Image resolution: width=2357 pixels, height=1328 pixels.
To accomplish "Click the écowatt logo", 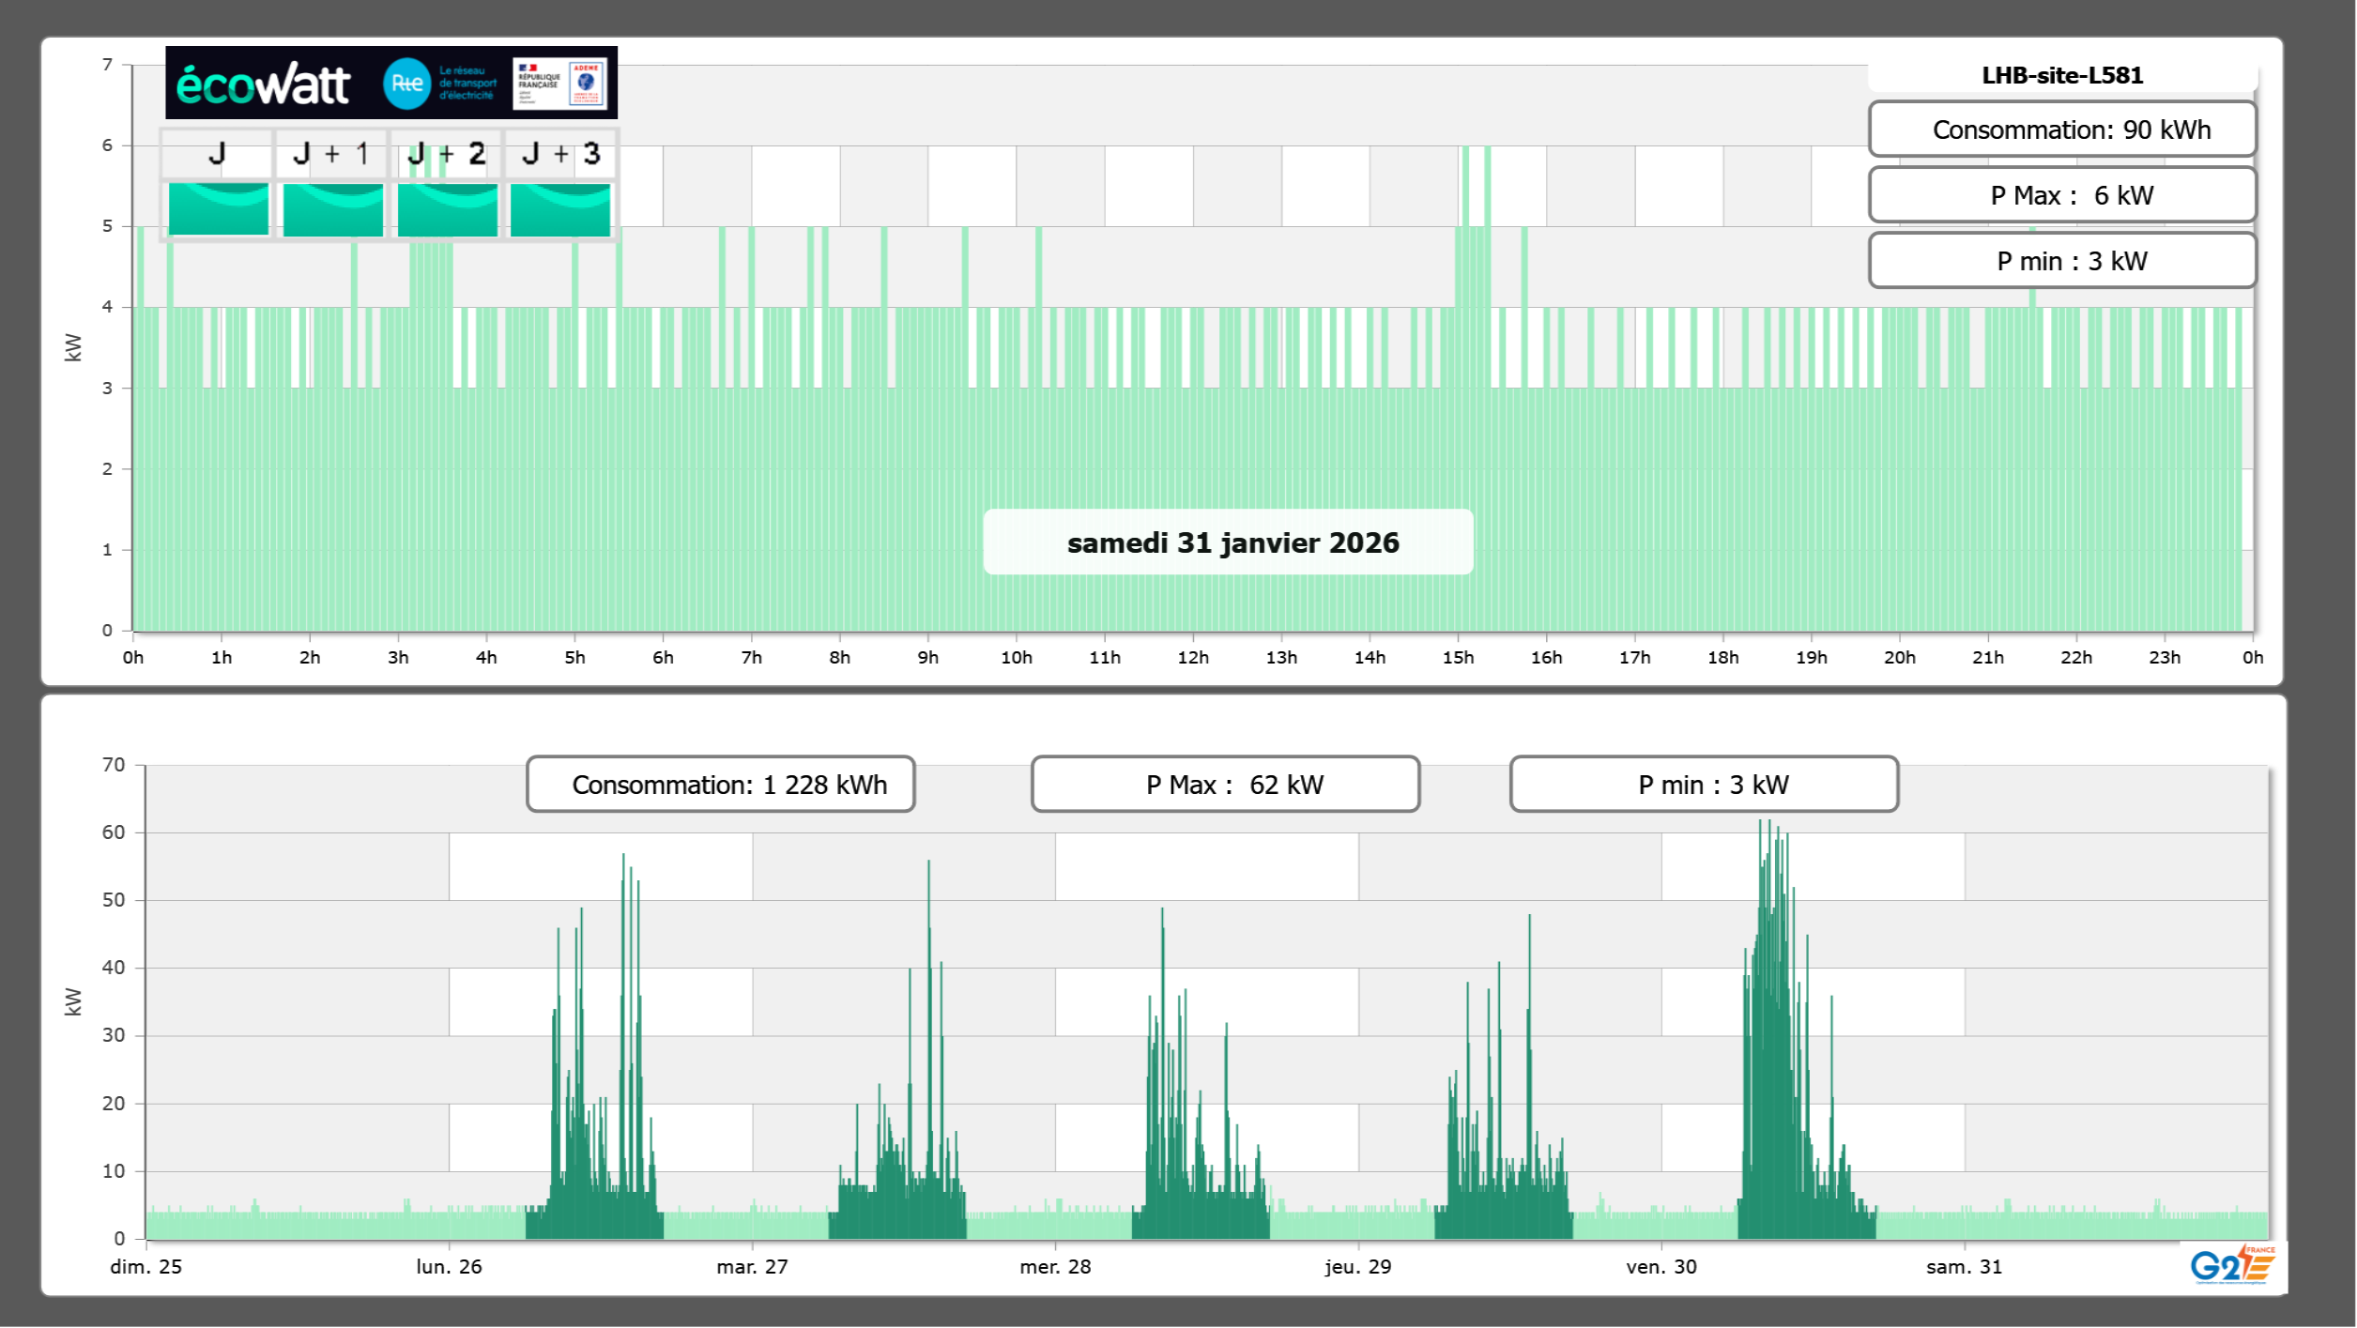I will coord(263,84).
